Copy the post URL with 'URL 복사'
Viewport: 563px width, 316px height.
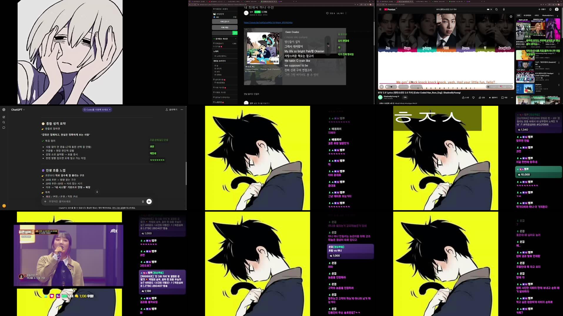click(340, 13)
